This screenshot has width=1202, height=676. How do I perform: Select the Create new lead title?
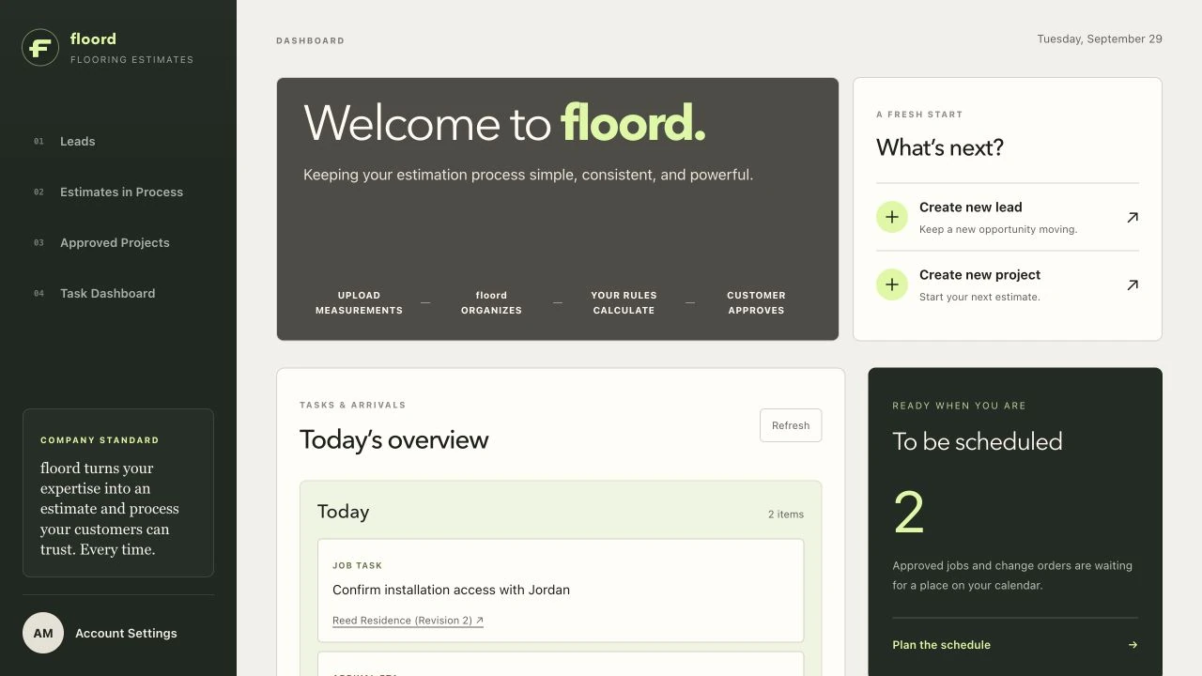coord(971,207)
